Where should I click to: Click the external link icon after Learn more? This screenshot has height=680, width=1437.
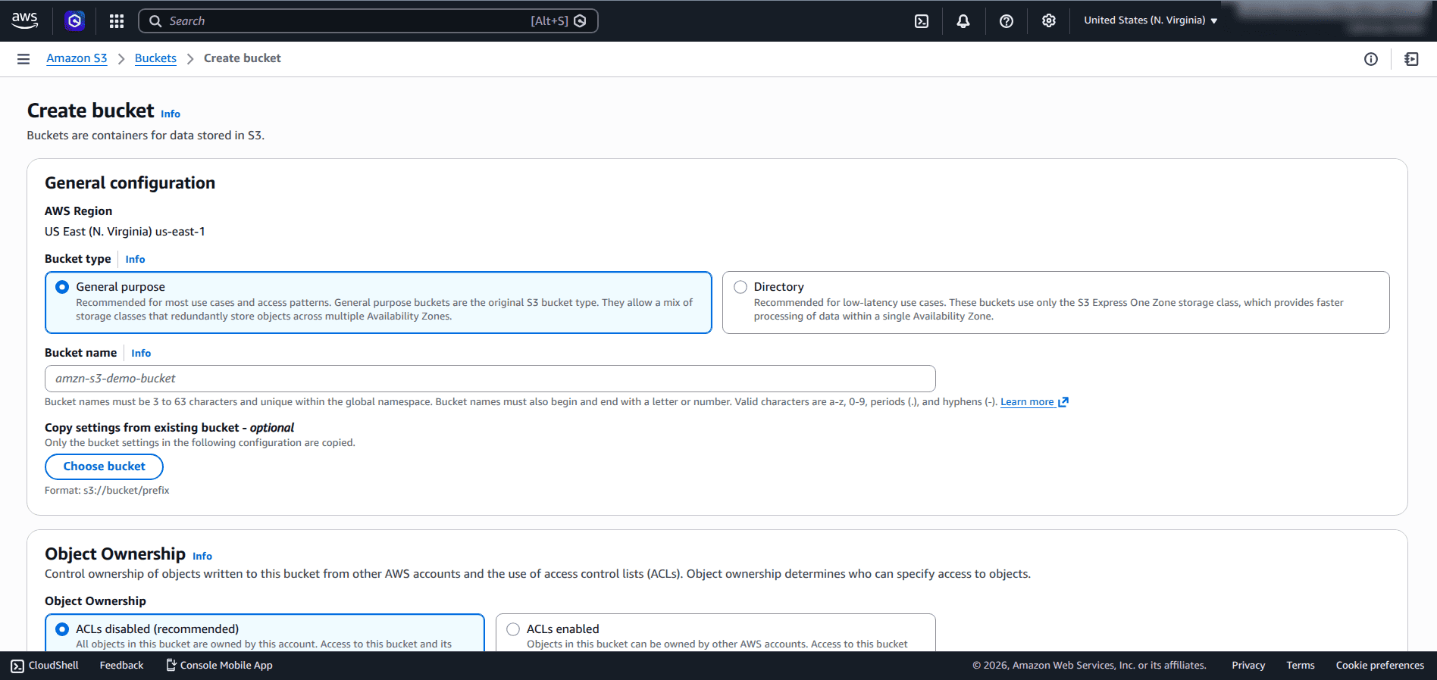pos(1063,402)
